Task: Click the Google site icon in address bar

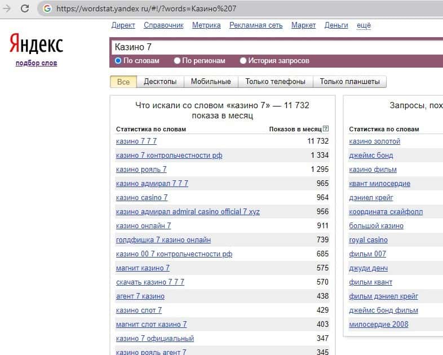Action: [47, 8]
